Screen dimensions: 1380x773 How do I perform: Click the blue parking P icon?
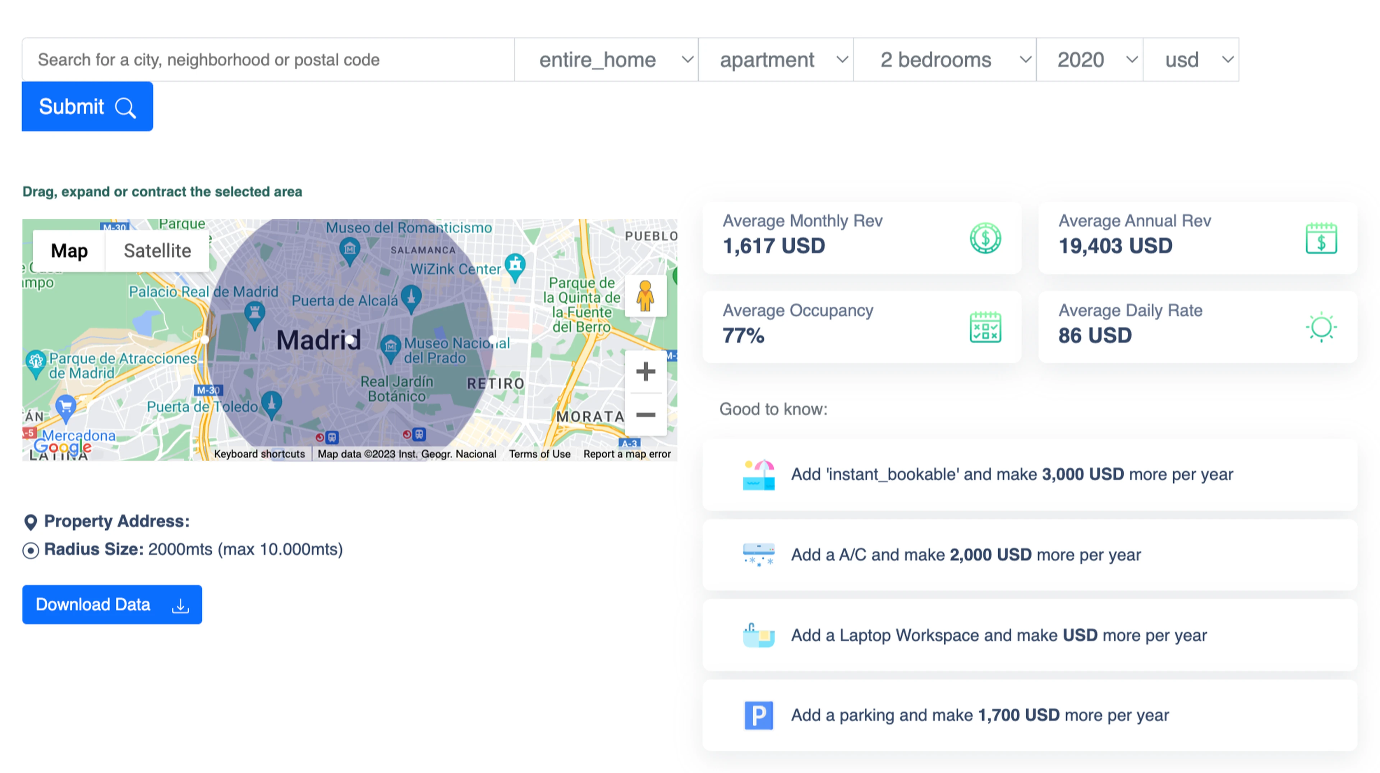point(759,715)
